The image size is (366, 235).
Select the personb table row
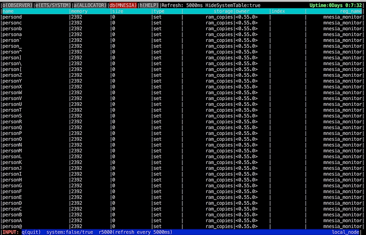pyautogui.click(x=182, y=29)
